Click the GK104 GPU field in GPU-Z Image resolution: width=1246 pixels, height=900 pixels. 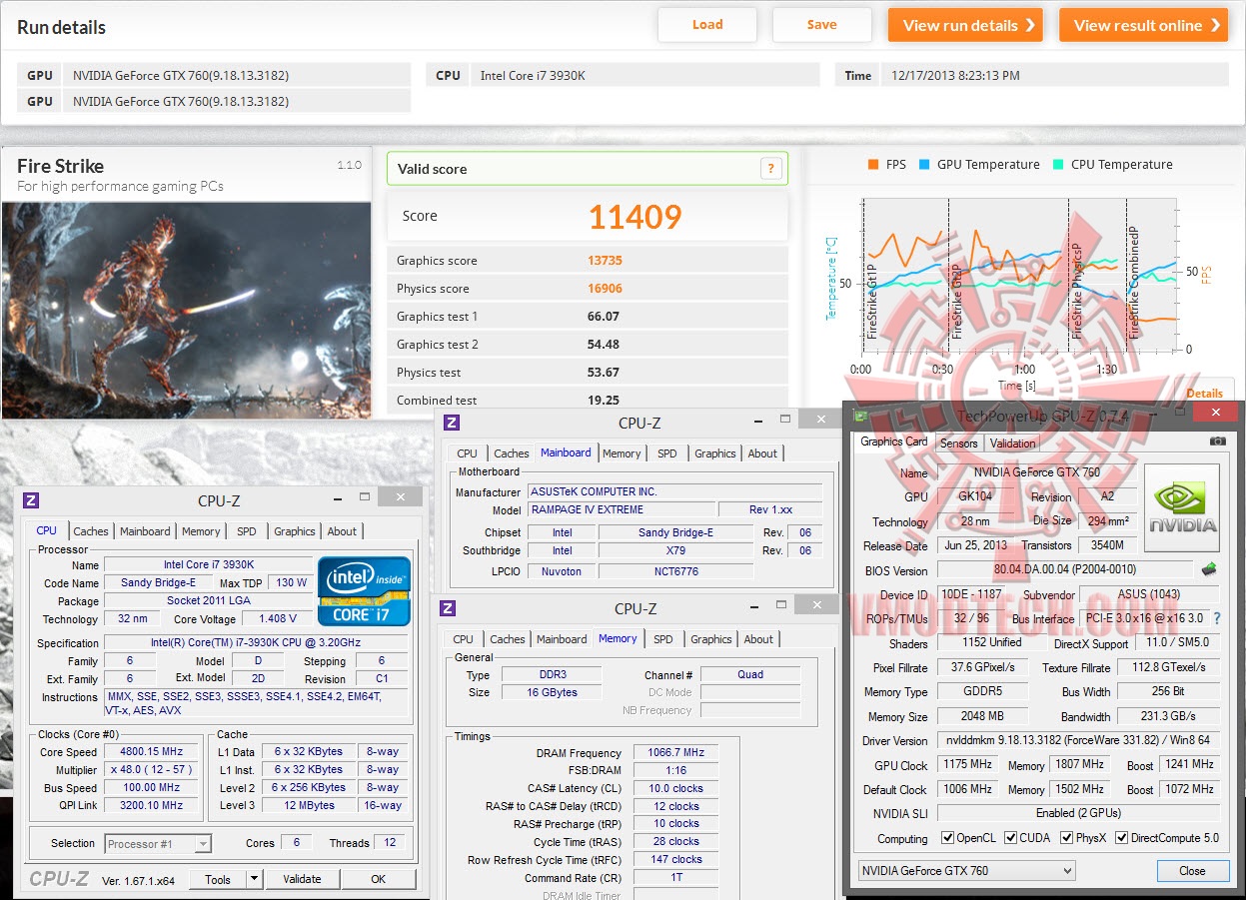click(975, 496)
